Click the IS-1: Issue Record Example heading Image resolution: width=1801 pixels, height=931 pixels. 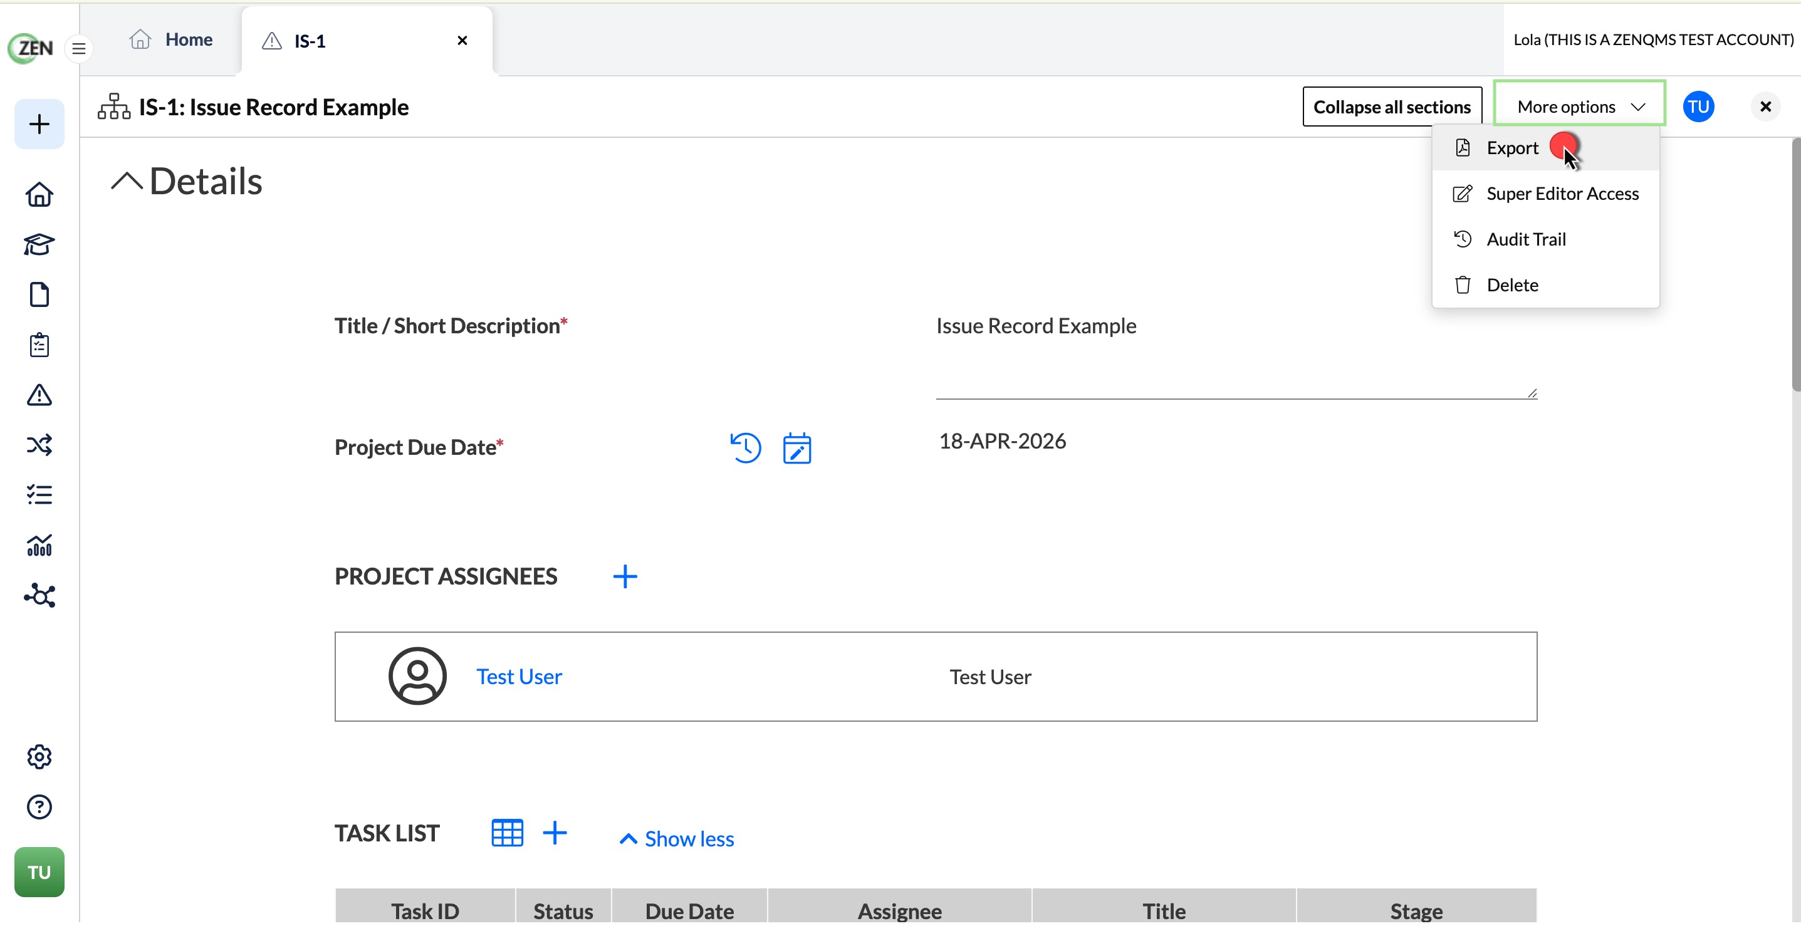click(x=273, y=107)
